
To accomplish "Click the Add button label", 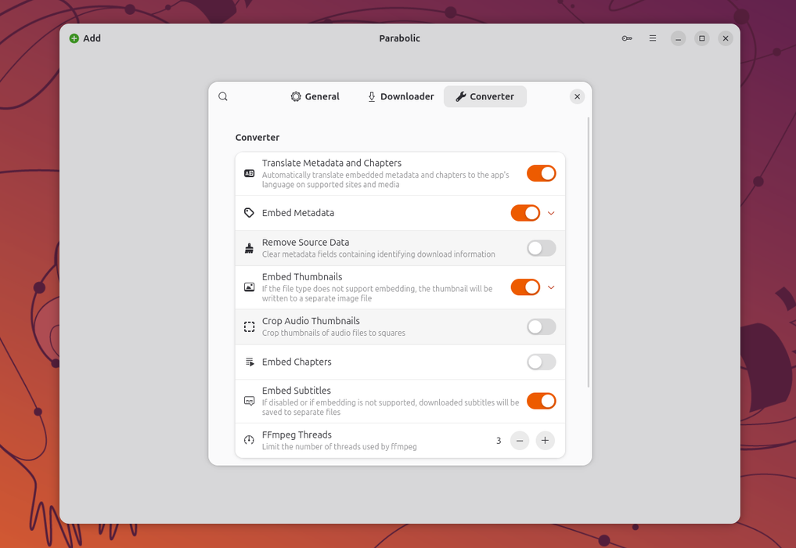I will click(x=92, y=38).
